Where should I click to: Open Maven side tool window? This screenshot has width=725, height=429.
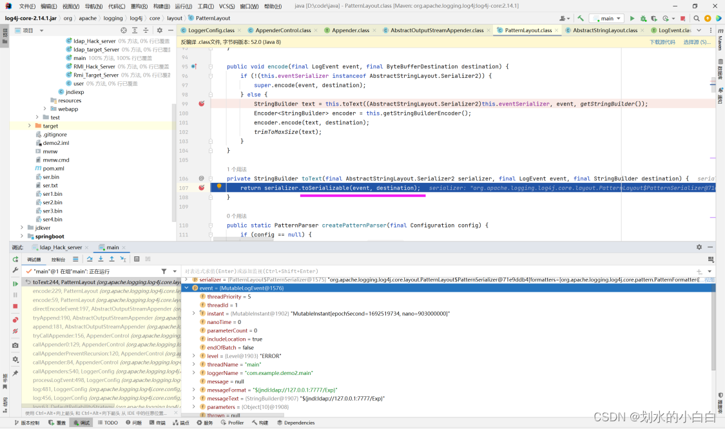(720, 39)
